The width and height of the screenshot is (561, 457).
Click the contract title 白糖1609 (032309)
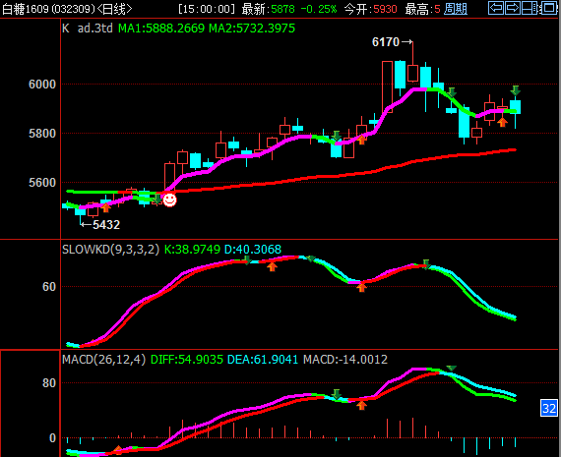[x=49, y=9]
